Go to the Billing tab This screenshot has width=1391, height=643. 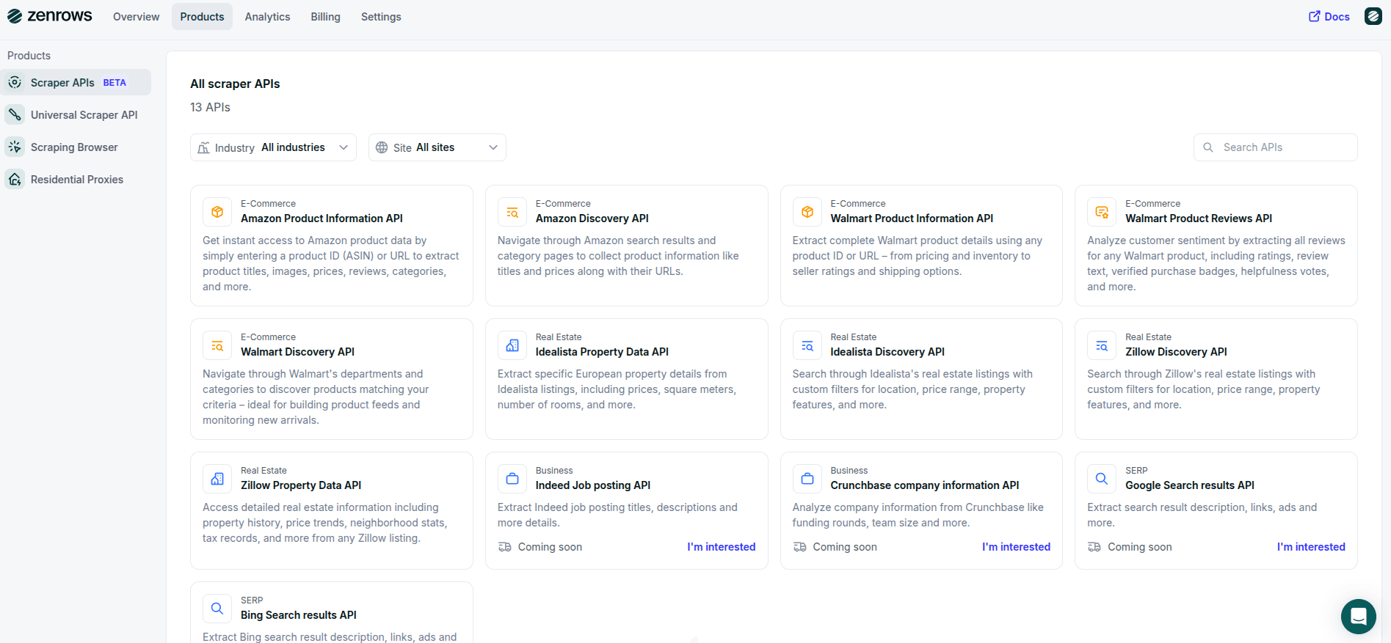coord(325,17)
